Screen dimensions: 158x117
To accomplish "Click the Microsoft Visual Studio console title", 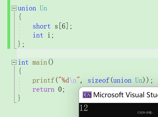I will (x=126, y=95).
